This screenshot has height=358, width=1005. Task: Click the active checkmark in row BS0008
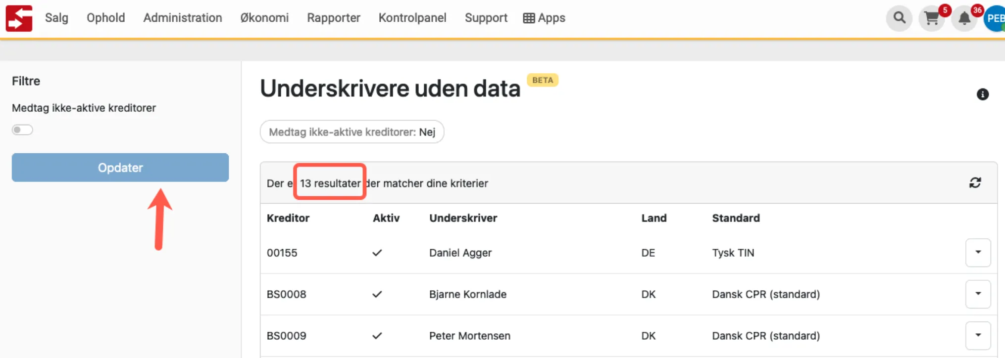pyautogui.click(x=377, y=294)
